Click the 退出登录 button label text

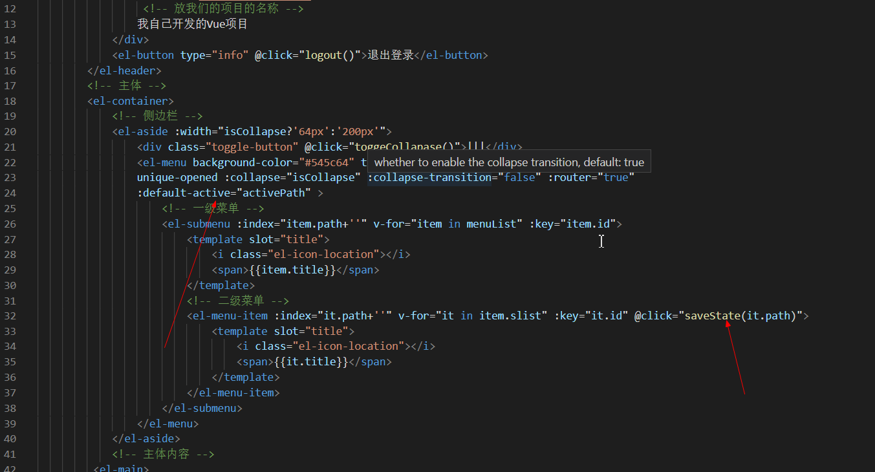(391, 55)
